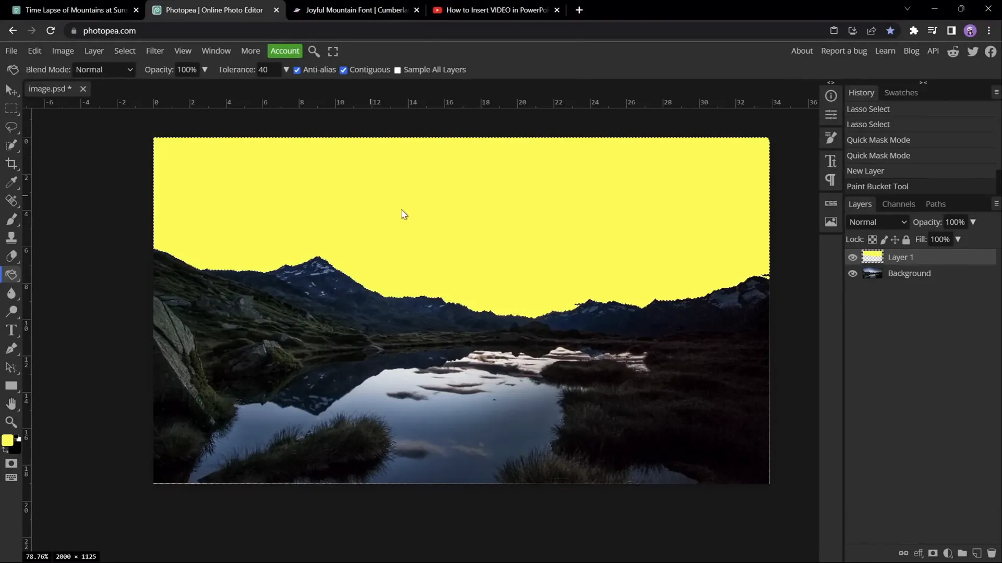Close the image.psd document tab
The width and height of the screenshot is (1002, 563).
tap(83, 89)
